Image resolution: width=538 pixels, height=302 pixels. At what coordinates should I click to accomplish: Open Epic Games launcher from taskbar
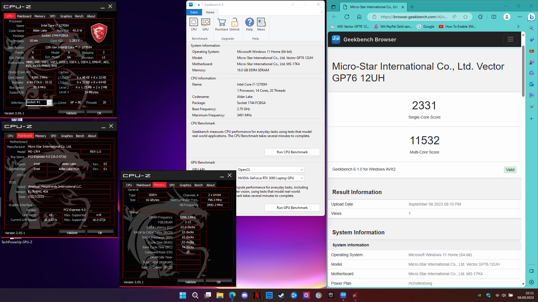[331, 295]
